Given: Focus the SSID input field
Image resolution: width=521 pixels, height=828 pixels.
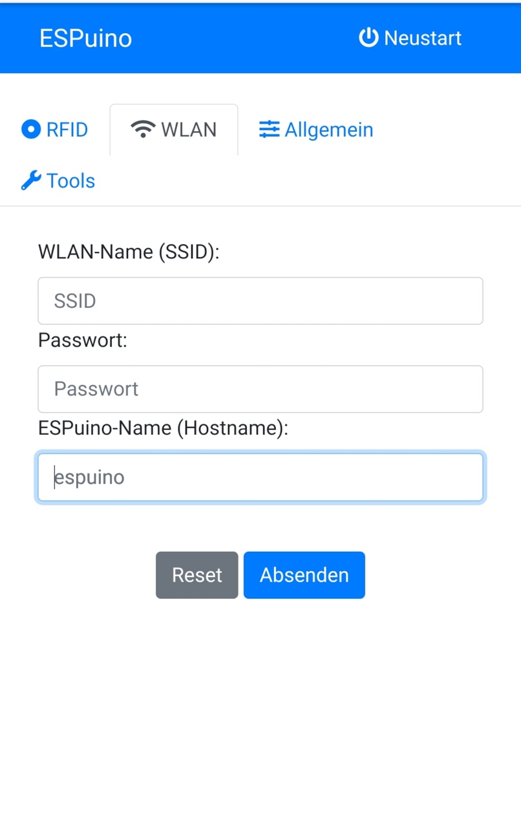Looking at the screenshot, I should 260,301.
